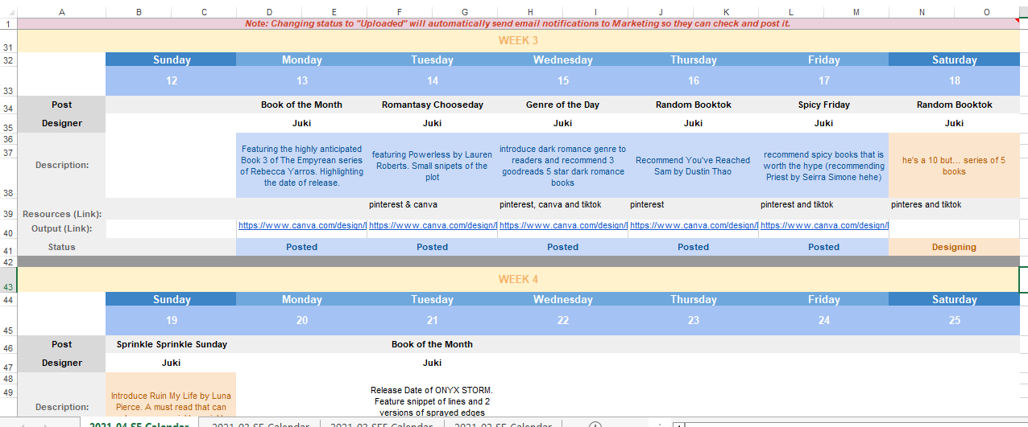Select the 'Ruin My Life' description cell

click(172, 396)
